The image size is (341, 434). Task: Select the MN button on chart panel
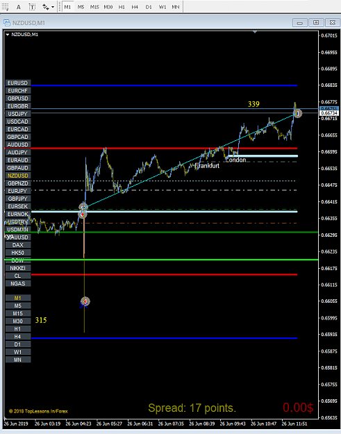click(x=18, y=360)
